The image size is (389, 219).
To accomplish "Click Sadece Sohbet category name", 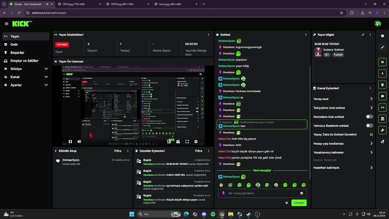I will point(333,50).
